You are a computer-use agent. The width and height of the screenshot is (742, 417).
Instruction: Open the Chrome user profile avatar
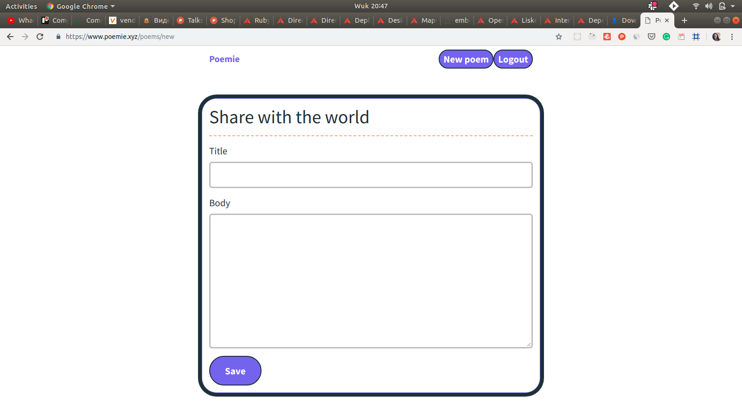[x=716, y=37]
